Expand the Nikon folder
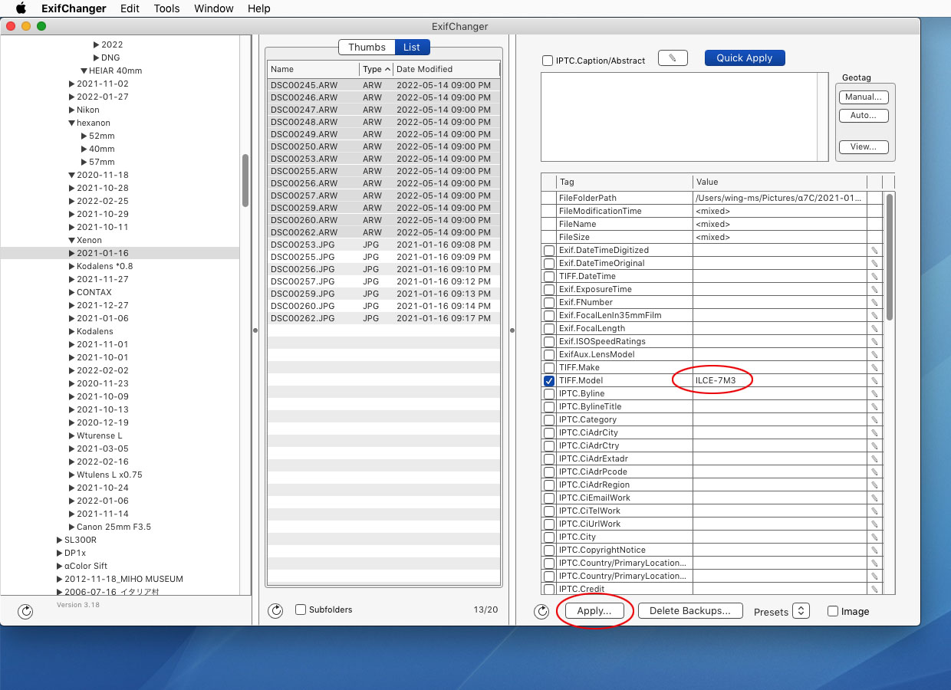951x690 pixels. coord(71,110)
